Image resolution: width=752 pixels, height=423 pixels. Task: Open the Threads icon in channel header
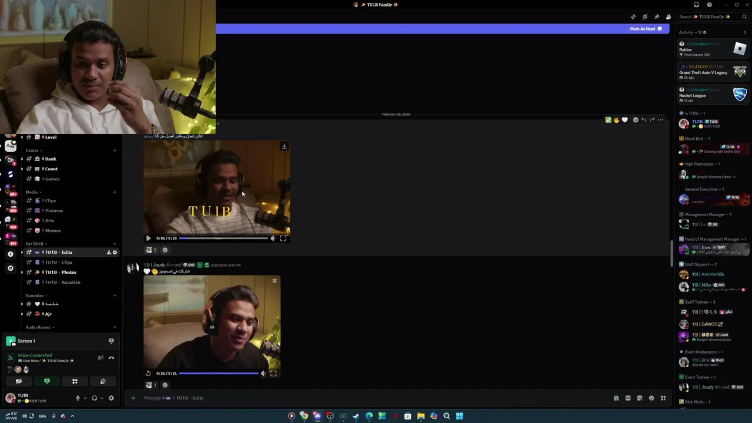pos(633,17)
